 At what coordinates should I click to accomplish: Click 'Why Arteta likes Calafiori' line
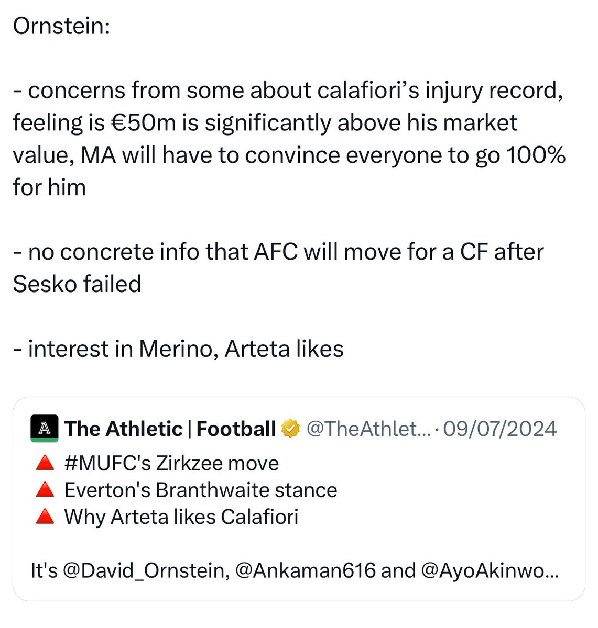(181, 517)
